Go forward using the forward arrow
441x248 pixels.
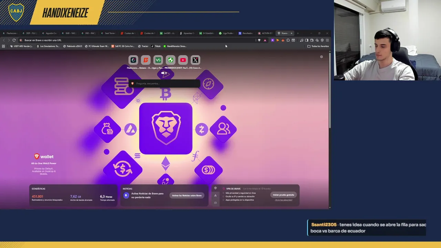tap(9, 40)
